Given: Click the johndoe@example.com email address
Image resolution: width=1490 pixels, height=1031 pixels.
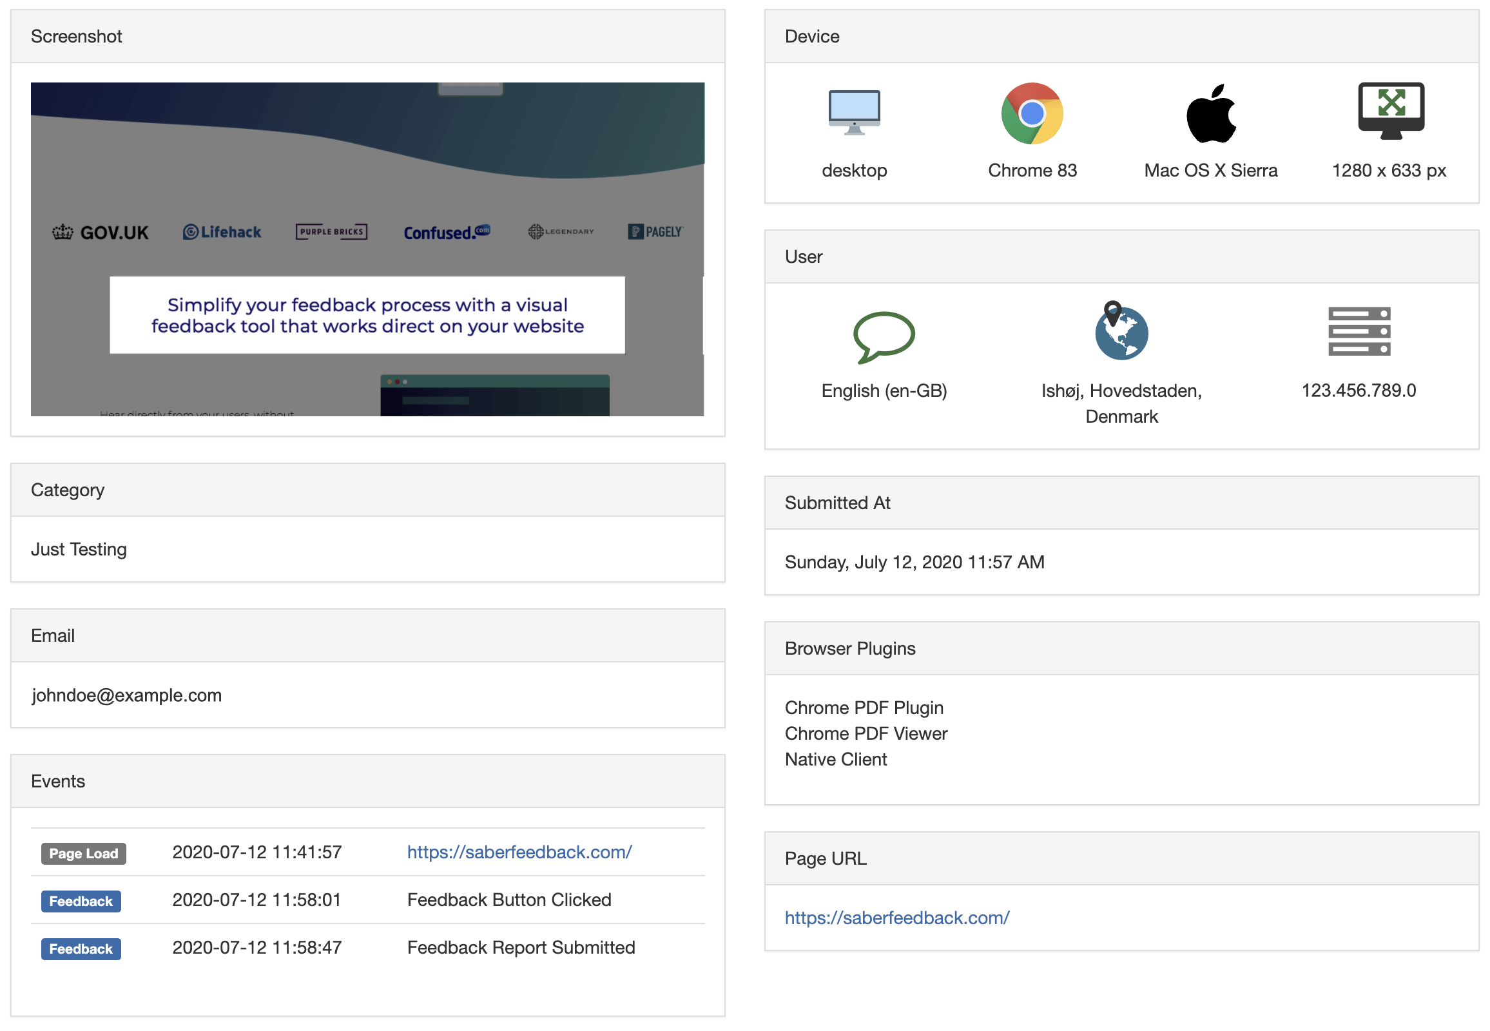Looking at the screenshot, I should (x=127, y=695).
